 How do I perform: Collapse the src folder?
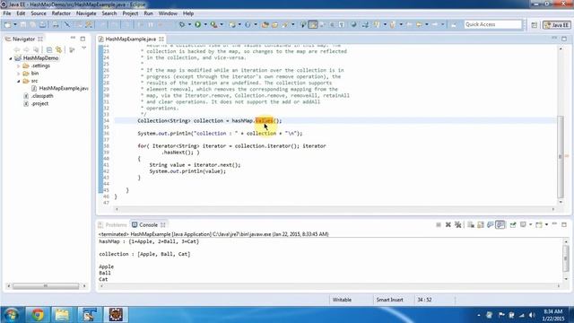[x=18, y=81]
